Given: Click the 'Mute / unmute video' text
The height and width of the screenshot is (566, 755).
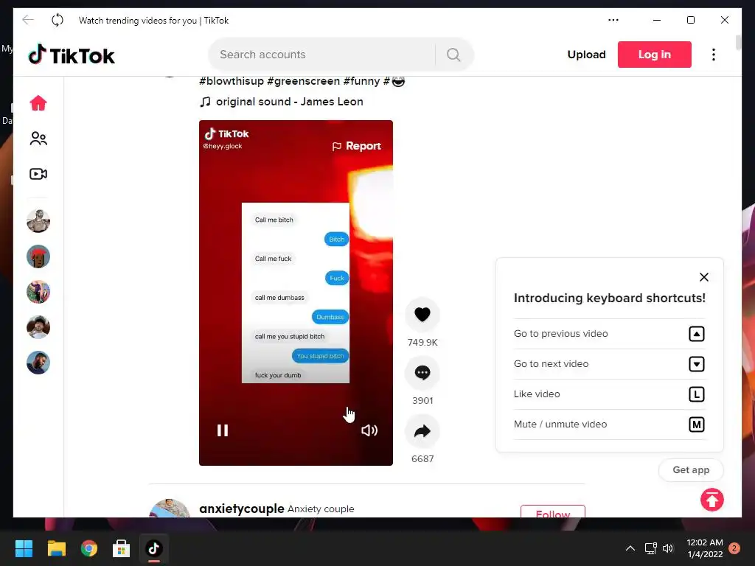Looking at the screenshot, I should pos(560,424).
